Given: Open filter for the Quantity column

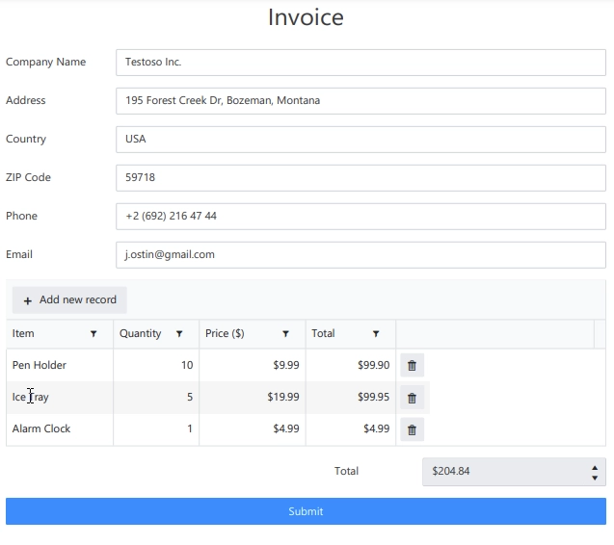Looking at the screenshot, I should [179, 334].
